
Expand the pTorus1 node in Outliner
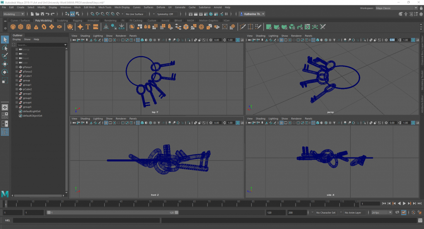tap(17, 67)
